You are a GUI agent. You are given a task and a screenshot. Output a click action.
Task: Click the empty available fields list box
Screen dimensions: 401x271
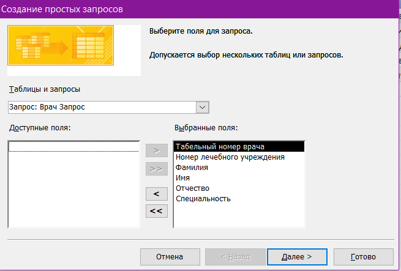(x=74, y=184)
